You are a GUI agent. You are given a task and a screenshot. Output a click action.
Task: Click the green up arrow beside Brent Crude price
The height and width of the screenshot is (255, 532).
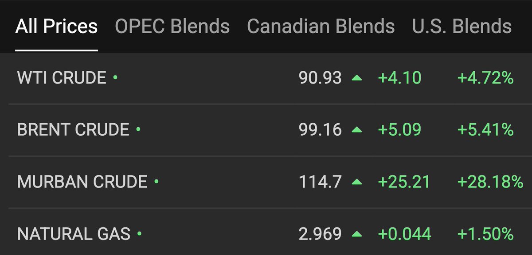pyautogui.click(x=357, y=130)
